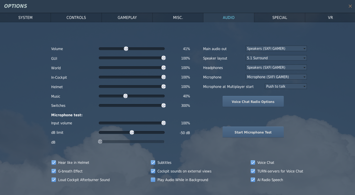This screenshot has height=195, width=355.
Task: Uncheck Cockpit sounds on external views
Action: pos(153,171)
